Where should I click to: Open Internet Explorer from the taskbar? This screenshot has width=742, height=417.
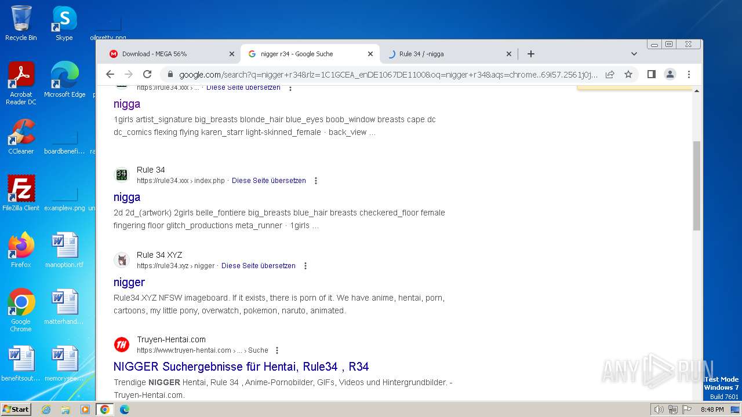pyautogui.click(x=46, y=409)
